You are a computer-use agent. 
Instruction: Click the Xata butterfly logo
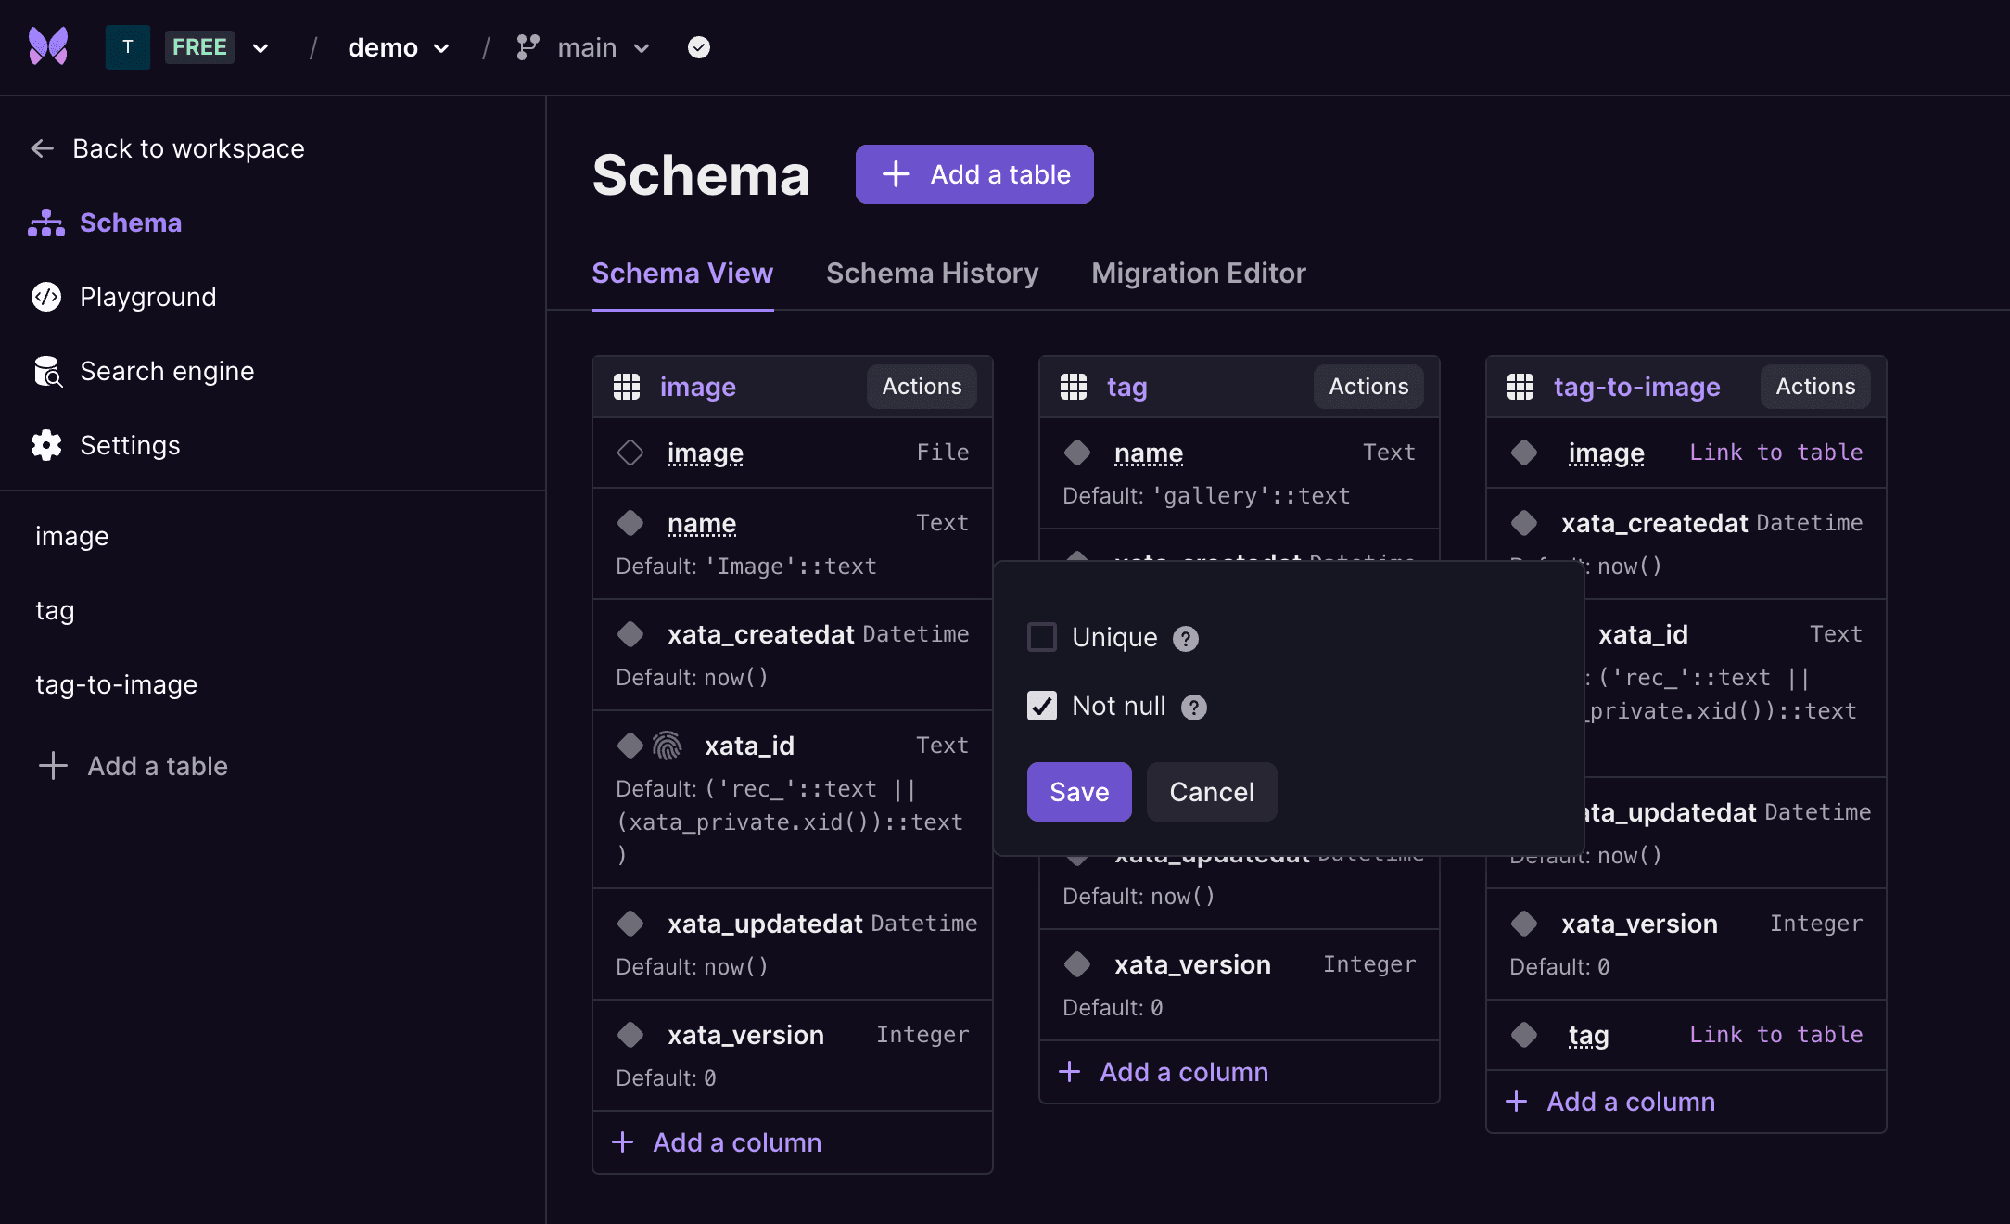(48, 46)
